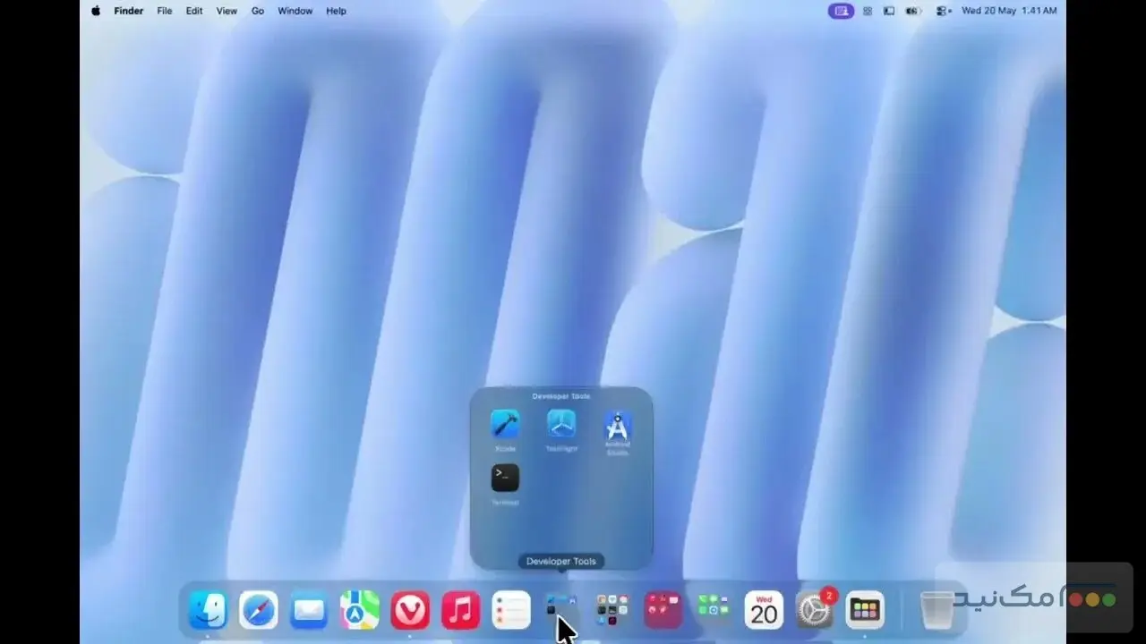The width and height of the screenshot is (1146, 644).
Task: Open the Go menu
Action: pyautogui.click(x=258, y=11)
